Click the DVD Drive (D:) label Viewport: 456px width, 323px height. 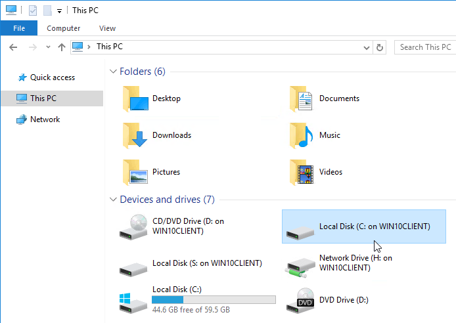coord(344,300)
